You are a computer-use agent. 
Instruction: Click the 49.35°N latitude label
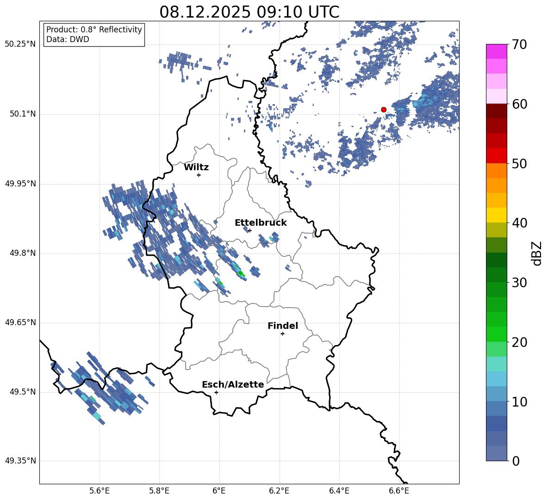[x=20, y=461]
